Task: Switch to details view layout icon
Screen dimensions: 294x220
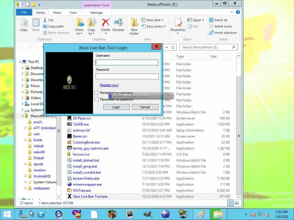Action: (231, 203)
